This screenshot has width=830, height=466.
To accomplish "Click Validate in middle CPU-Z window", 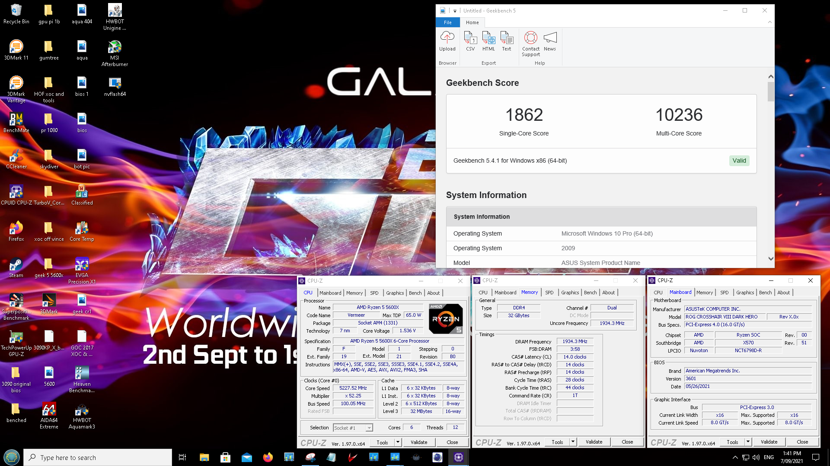I will click(x=594, y=442).
